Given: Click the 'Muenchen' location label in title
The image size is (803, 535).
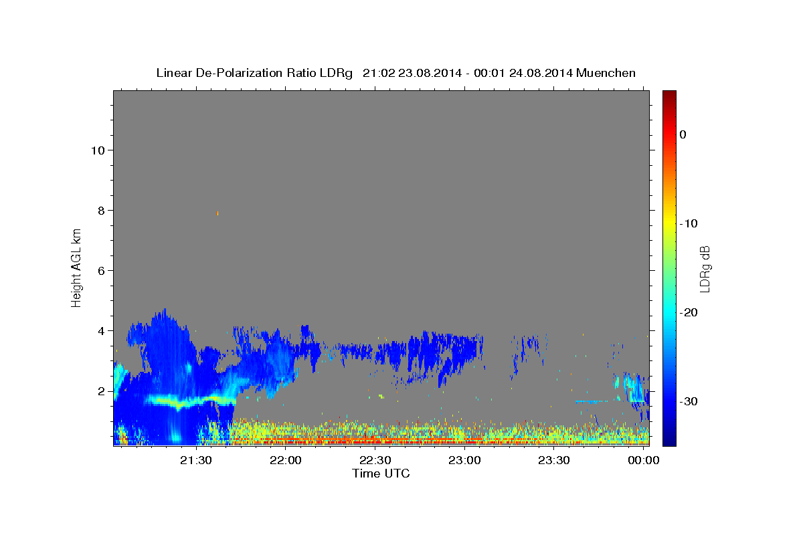Looking at the screenshot, I should [x=606, y=73].
